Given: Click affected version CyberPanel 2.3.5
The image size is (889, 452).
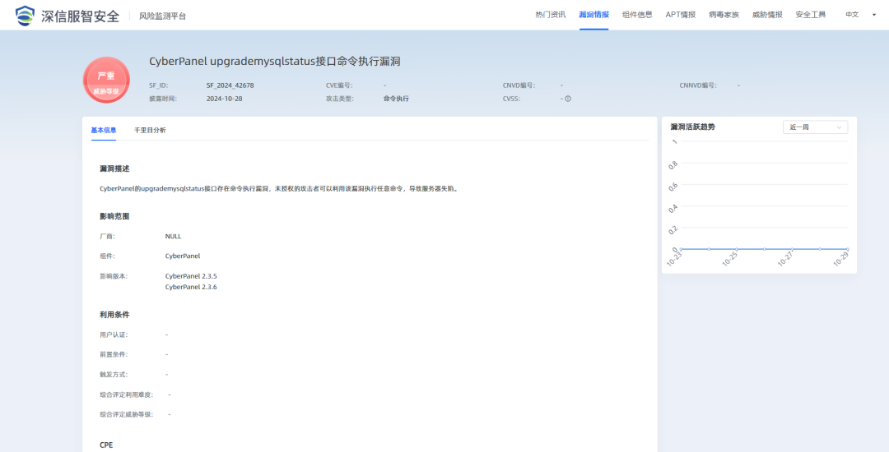Looking at the screenshot, I should click(x=191, y=276).
